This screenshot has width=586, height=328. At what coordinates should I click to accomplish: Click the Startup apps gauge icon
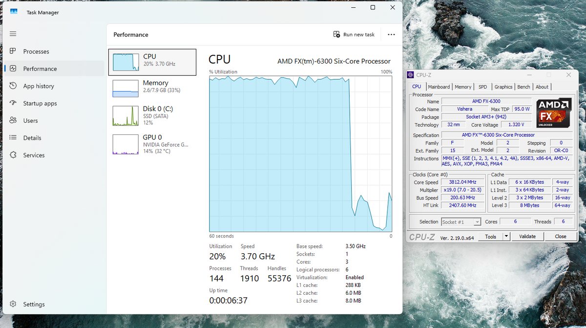13,103
